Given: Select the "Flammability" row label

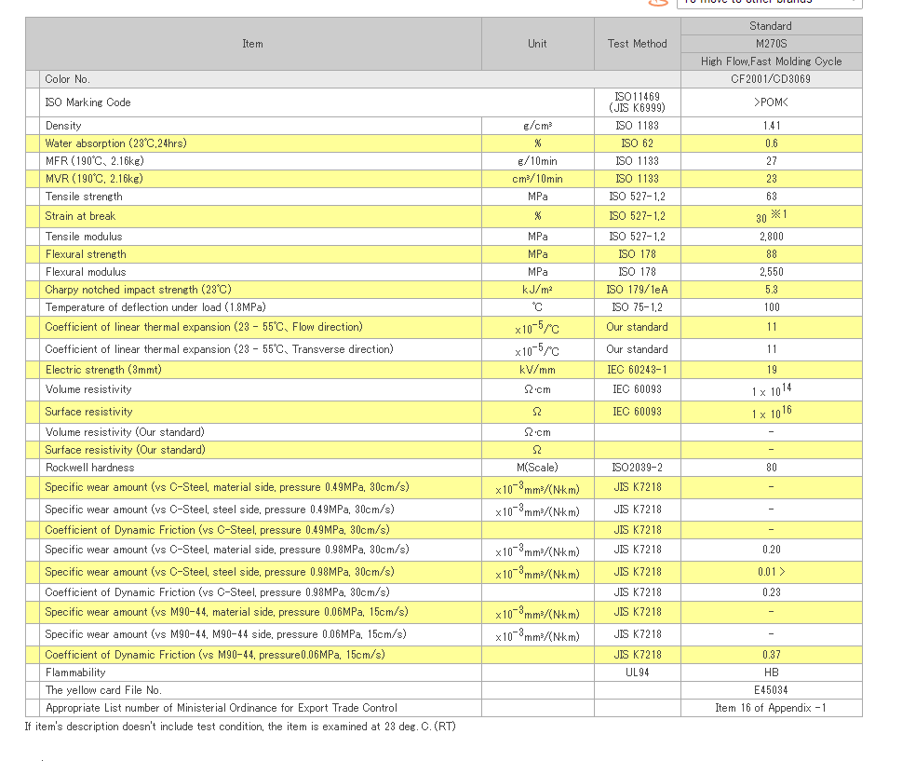Looking at the screenshot, I should pos(75,673).
